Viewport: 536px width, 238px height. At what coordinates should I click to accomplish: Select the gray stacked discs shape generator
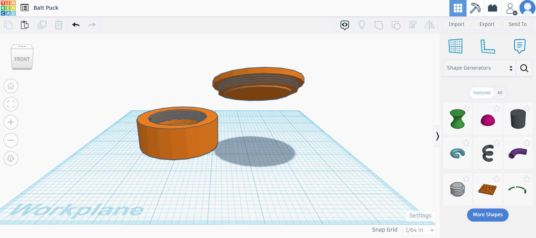click(458, 189)
